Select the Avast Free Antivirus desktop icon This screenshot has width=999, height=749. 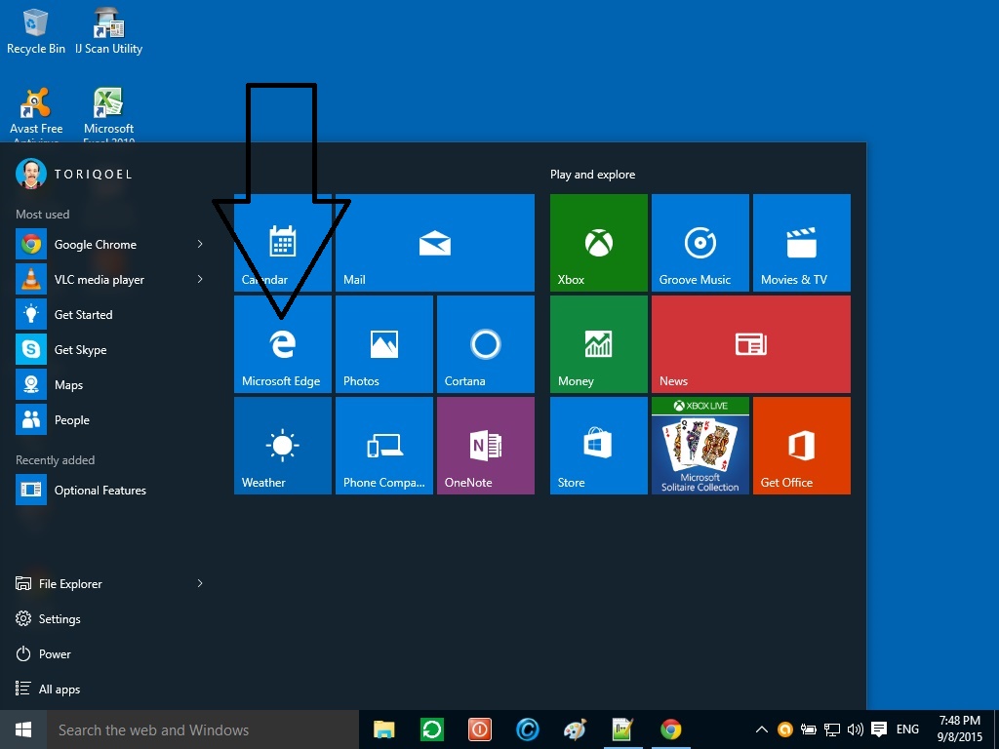click(x=36, y=115)
